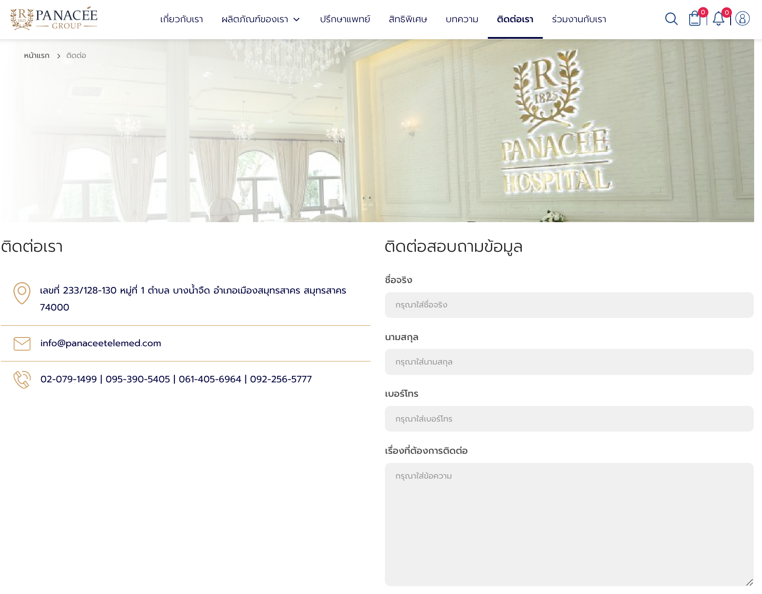762x594 pixels.
Task: Focus the นามสกุล last name field
Action: coord(569,362)
